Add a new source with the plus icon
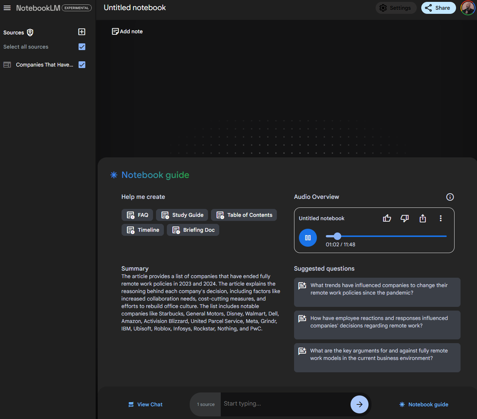 point(82,32)
